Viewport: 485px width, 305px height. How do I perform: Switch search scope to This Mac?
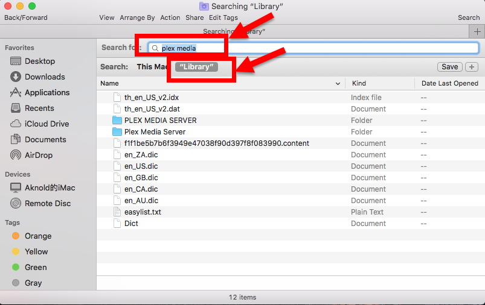pos(152,67)
